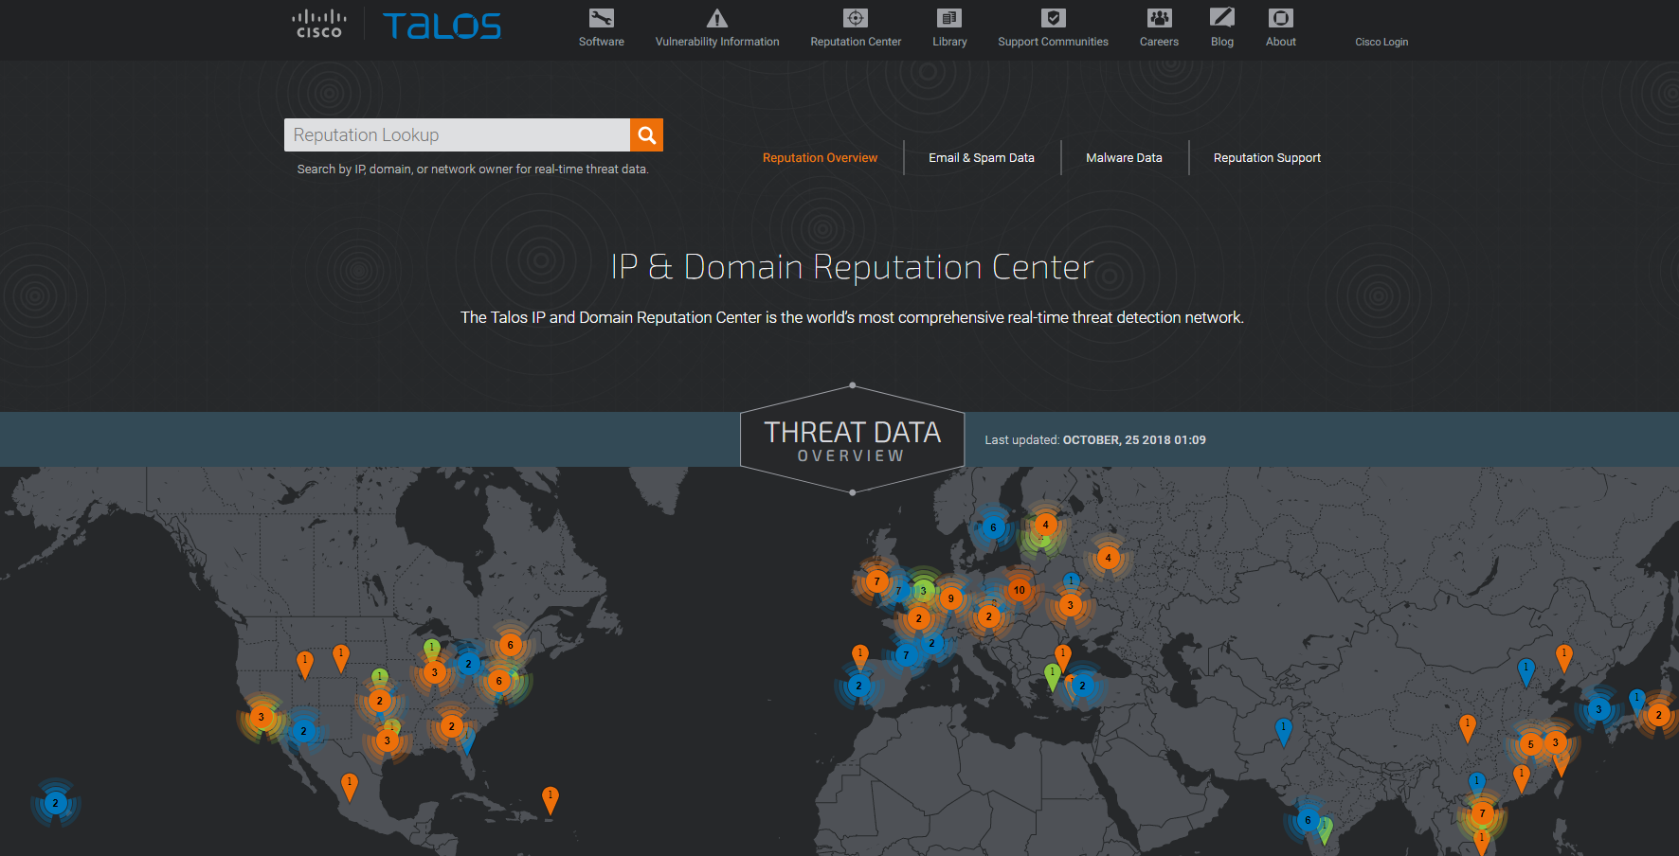The height and width of the screenshot is (856, 1679).
Task: Click the Talos logo
Action: point(442,26)
